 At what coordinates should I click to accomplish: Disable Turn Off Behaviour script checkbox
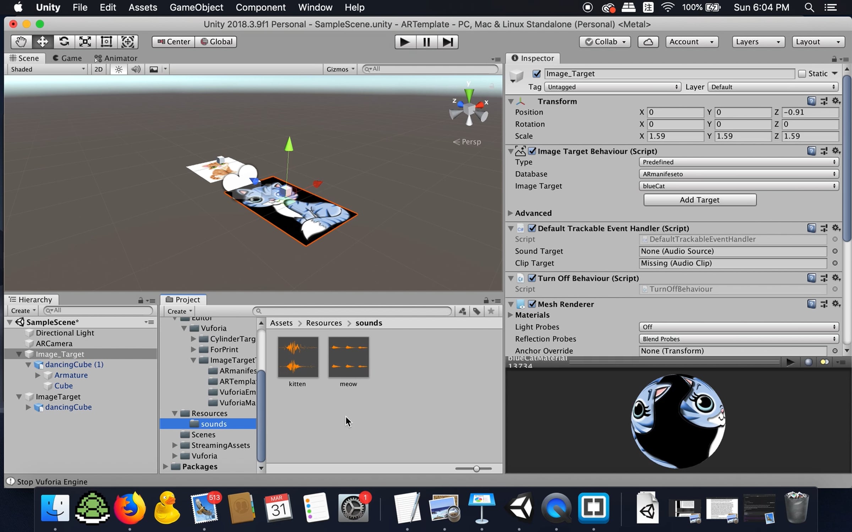click(532, 278)
